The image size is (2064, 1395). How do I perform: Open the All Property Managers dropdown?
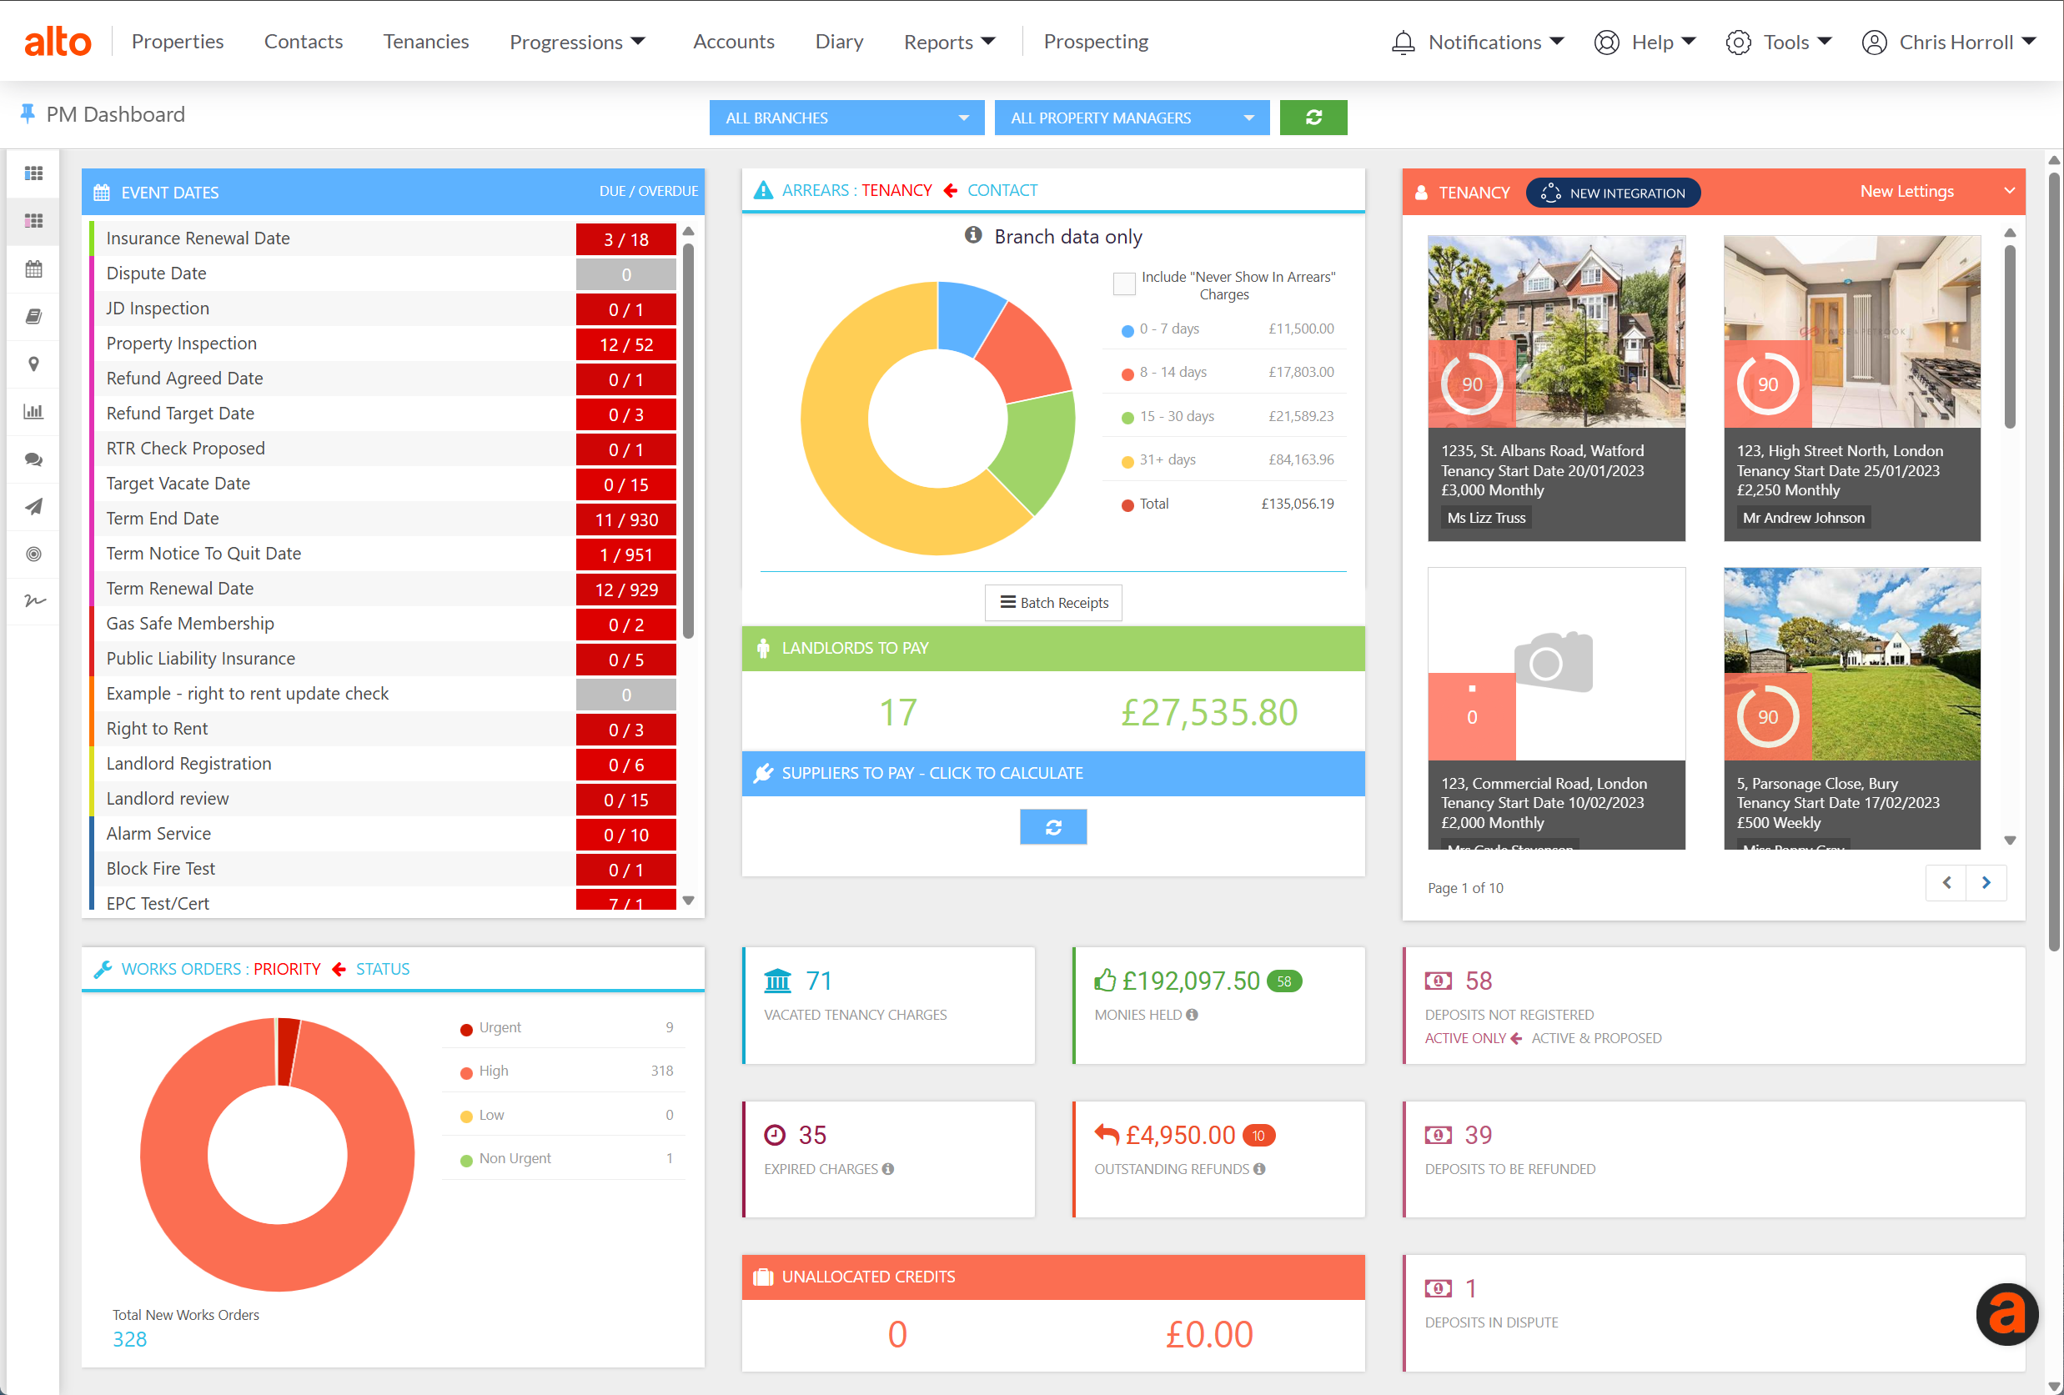tap(1132, 118)
